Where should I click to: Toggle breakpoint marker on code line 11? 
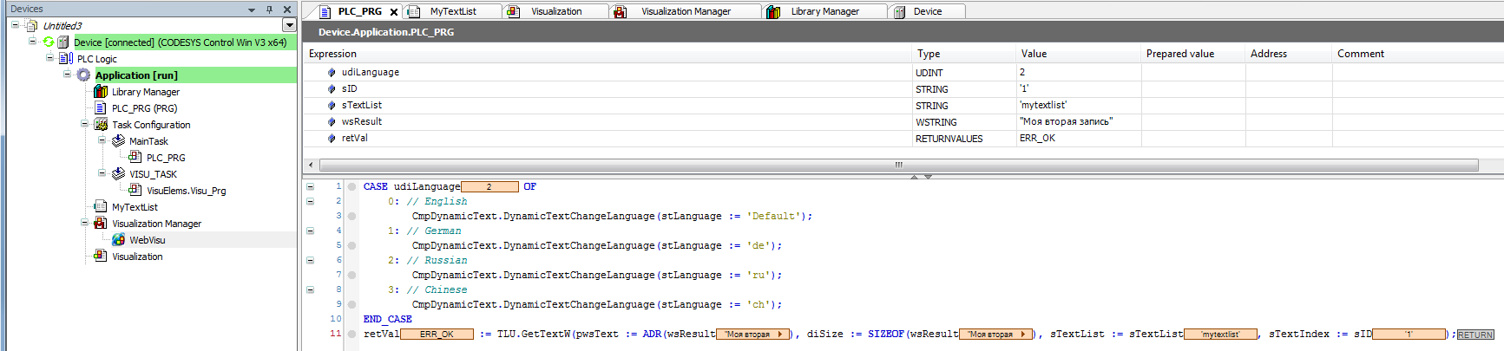[x=351, y=334]
